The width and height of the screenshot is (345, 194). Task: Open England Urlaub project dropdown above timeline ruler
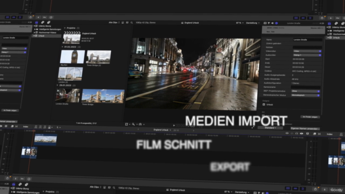point(162,130)
